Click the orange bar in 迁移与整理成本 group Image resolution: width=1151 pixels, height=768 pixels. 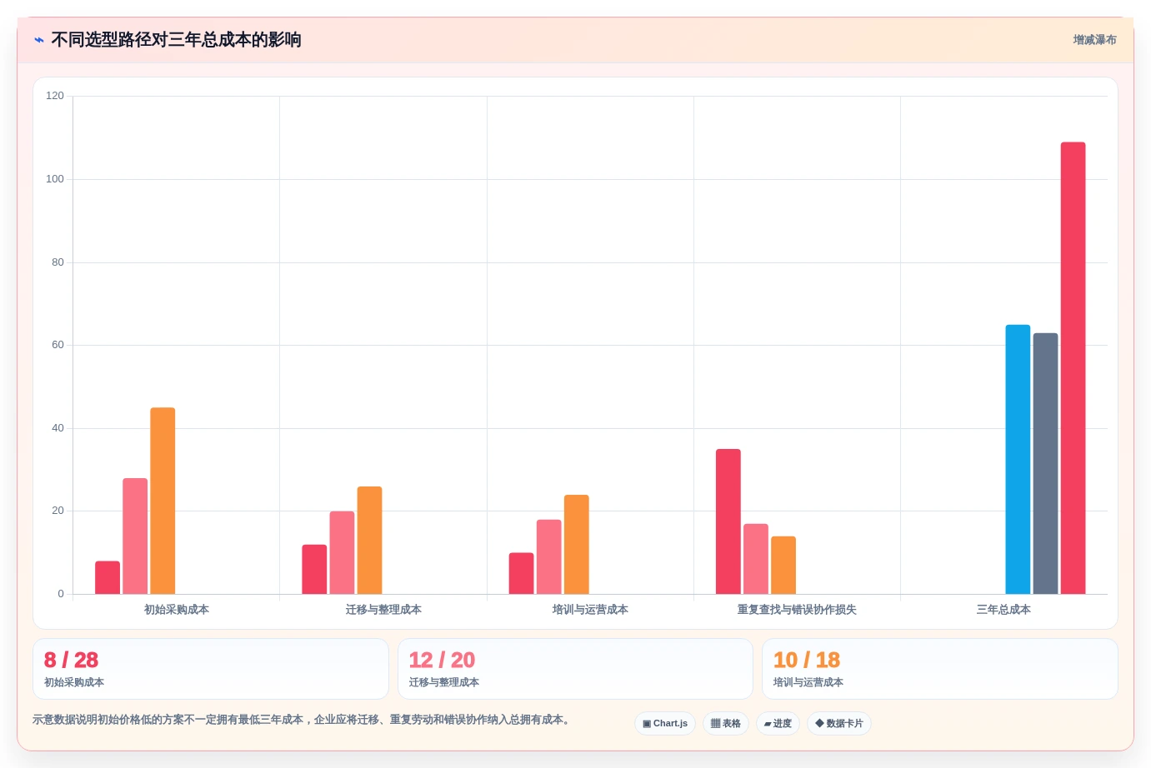(369, 540)
